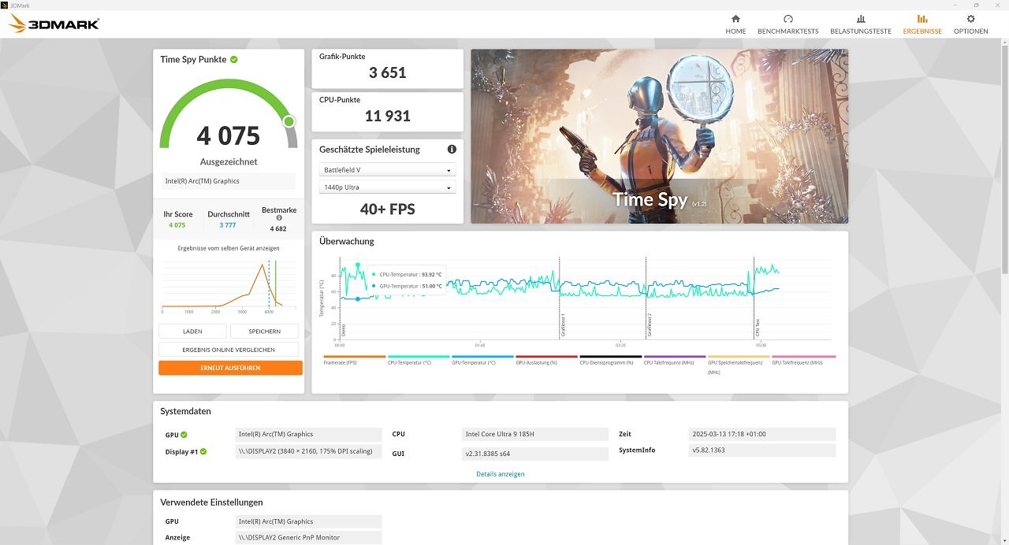Click the DISPLAY2 Generic PnP Monitor field
Image resolution: width=1009 pixels, height=545 pixels.
(309, 537)
